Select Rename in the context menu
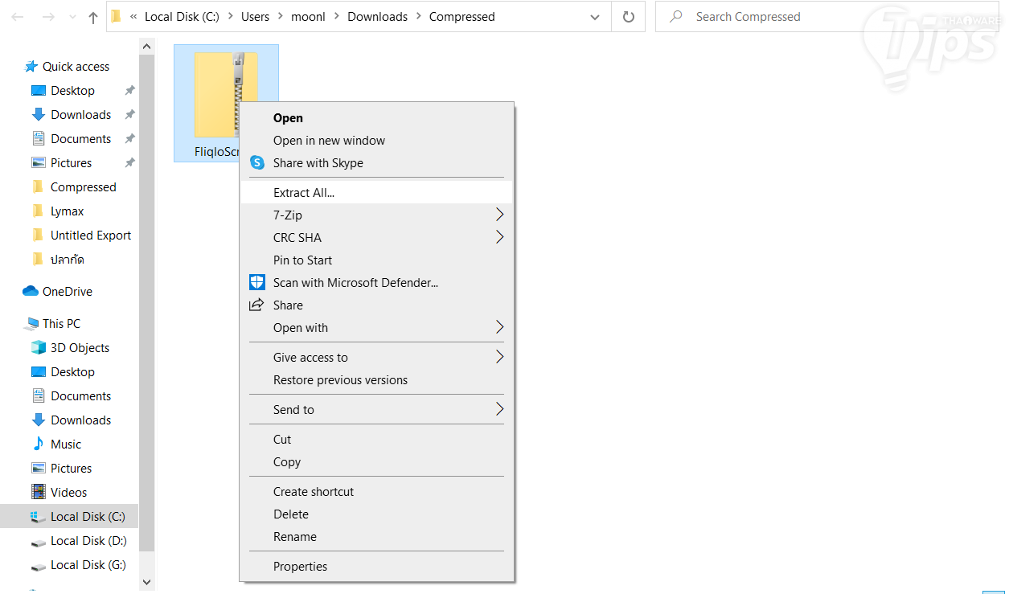 click(294, 537)
